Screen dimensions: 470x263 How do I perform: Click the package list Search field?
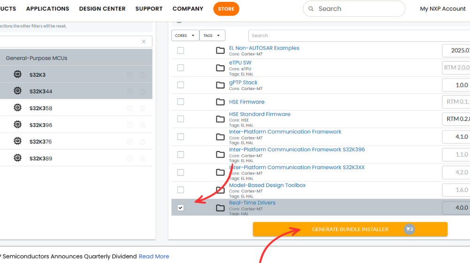pyautogui.click(x=359, y=36)
